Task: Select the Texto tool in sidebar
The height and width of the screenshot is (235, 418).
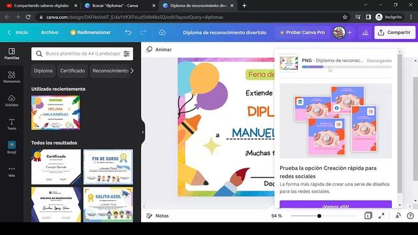Action: click(12, 124)
